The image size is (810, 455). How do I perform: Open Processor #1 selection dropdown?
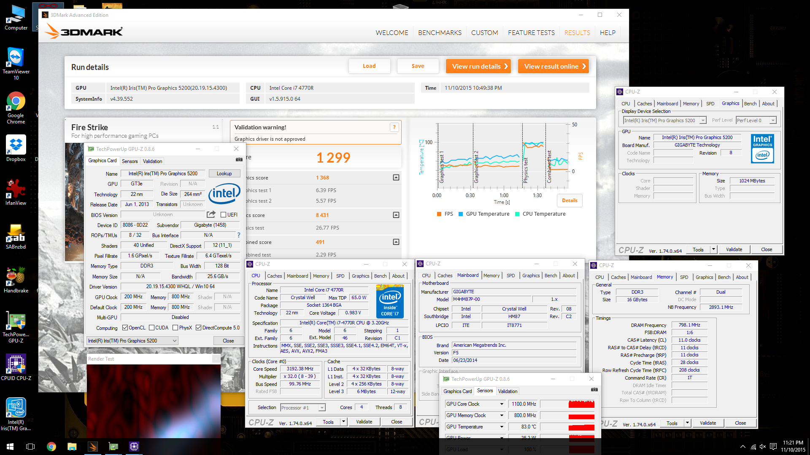point(303,407)
